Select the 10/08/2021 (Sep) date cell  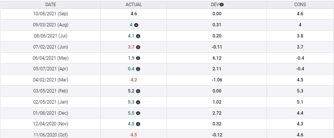click(51, 14)
